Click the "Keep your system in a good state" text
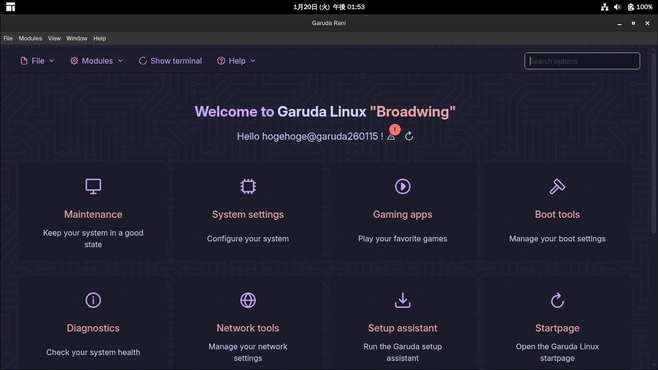 point(93,238)
